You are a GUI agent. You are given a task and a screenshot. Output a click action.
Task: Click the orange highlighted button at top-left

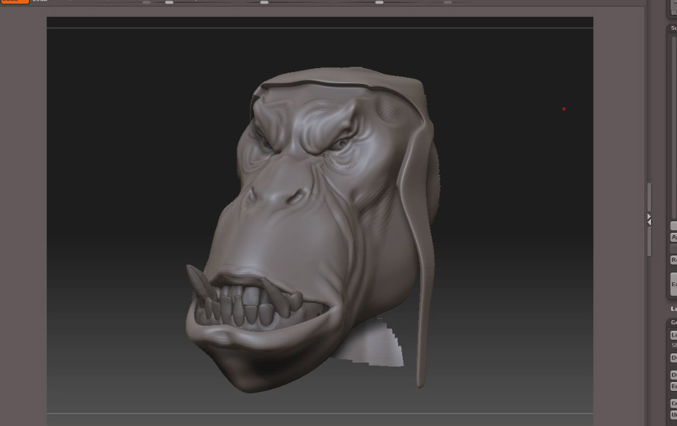coord(14,2)
